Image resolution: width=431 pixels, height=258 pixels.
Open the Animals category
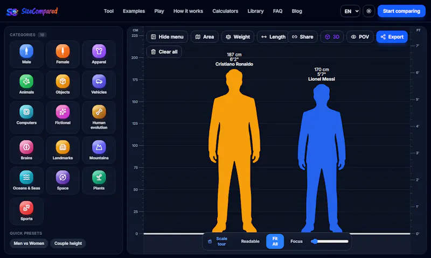[26, 85]
